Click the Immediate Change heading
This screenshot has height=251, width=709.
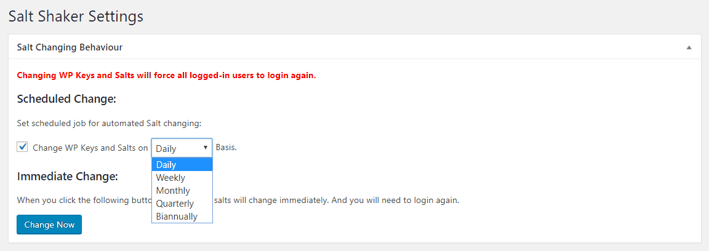[x=67, y=177]
